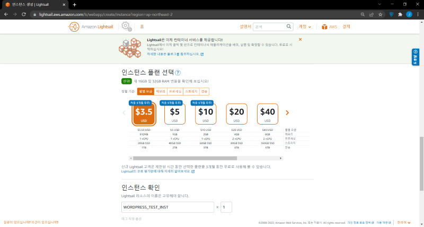Image resolution: width=424 pixels, height=227 pixels.
Task: Open the Chrome profile avatar
Action: point(409,14)
